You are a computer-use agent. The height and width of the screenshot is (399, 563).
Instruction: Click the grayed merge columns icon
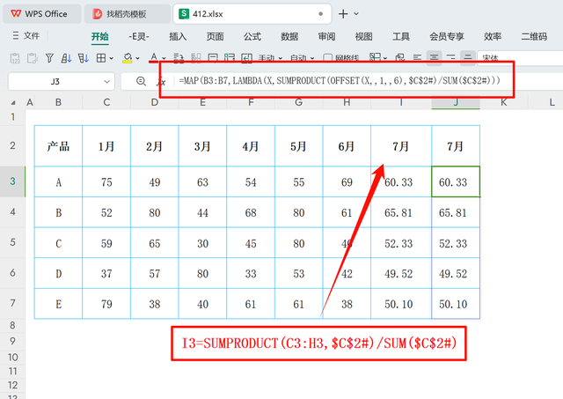[x=195, y=58]
